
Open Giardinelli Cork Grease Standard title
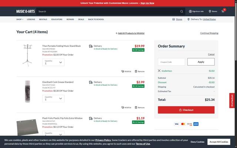[58, 82]
